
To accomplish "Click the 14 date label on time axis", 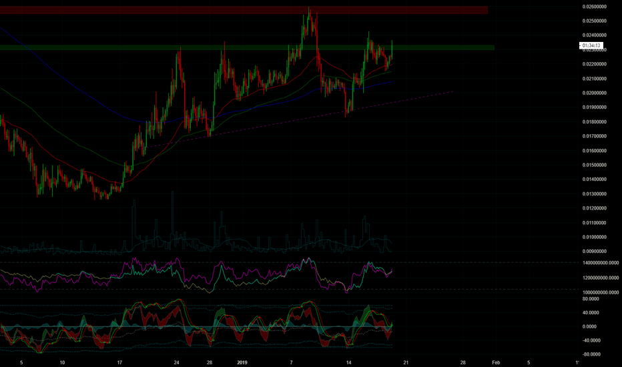I will (x=348, y=362).
